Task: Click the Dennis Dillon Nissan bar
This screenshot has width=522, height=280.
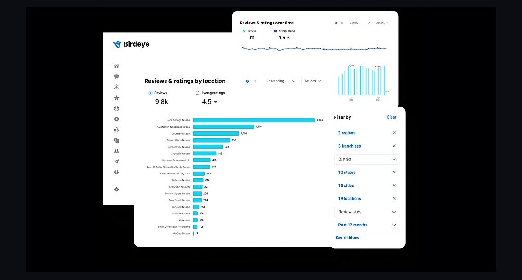Action: 211,140
